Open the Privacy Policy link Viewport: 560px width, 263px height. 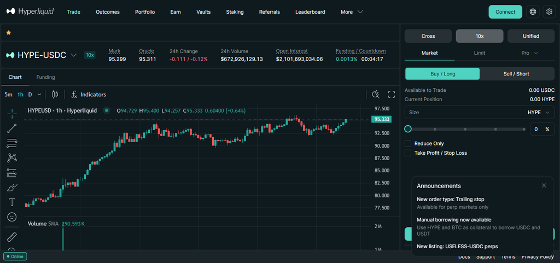pyautogui.click(x=538, y=257)
